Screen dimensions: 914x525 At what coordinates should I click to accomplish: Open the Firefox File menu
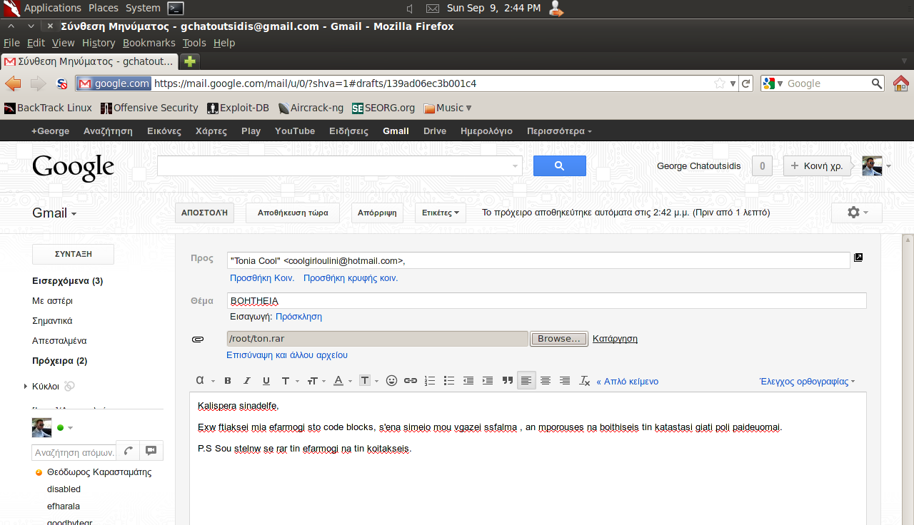[11, 43]
